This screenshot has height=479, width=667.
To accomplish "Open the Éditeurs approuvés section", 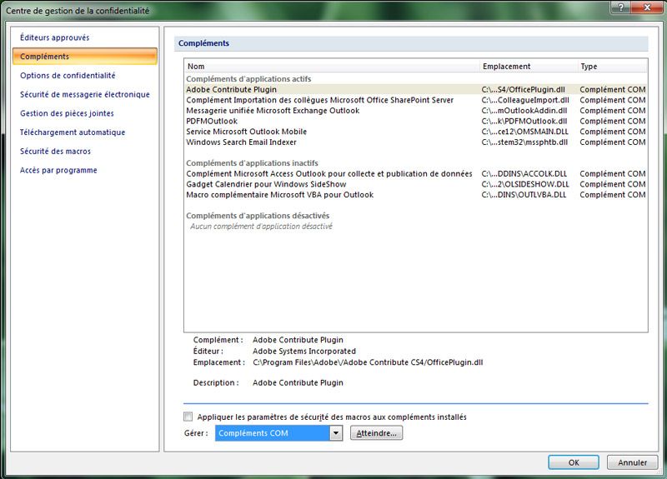I will pos(55,37).
